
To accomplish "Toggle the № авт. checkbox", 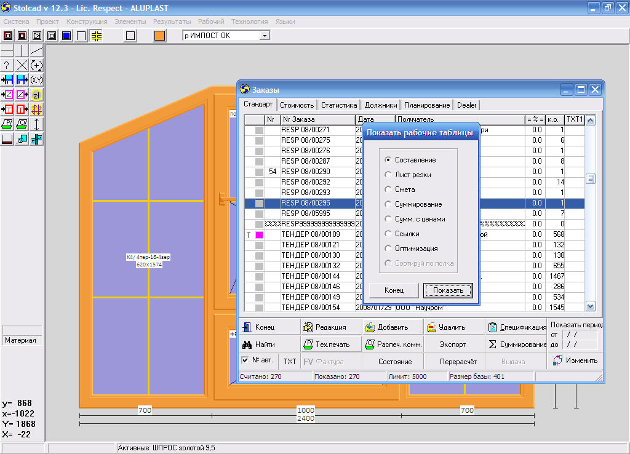I will 245,360.
